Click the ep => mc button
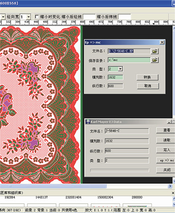Image resolution: width=175 pixels, height=213 pixels. pos(166,160)
